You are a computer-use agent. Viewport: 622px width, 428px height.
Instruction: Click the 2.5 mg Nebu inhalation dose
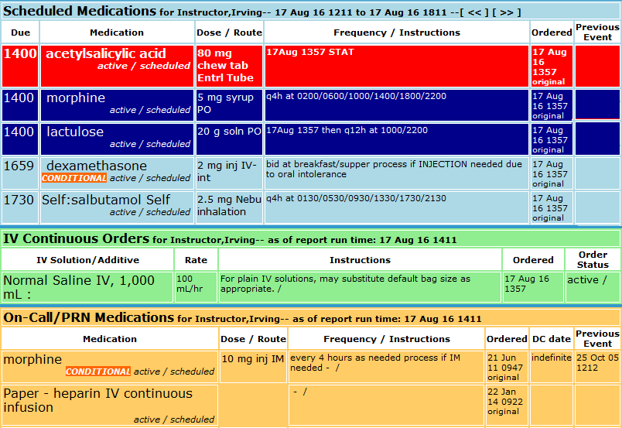pos(229,206)
